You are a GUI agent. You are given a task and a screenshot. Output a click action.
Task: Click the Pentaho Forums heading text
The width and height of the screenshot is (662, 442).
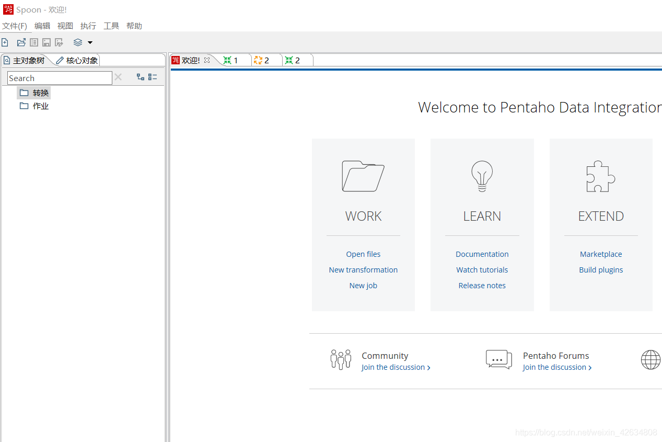[556, 356]
